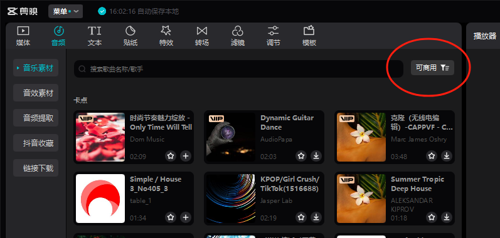Image resolution: width=500 pixels, height=238 pixels.
Task: Click the 播放器 player panel title
Action: click(x=485, y=36)
